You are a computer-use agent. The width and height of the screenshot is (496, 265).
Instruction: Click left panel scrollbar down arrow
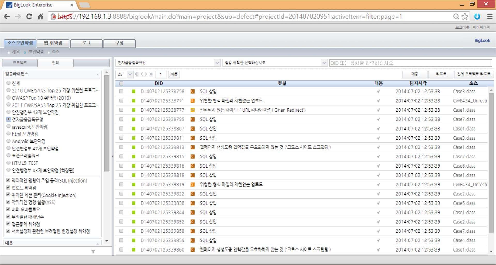click(x=107, y=241)
